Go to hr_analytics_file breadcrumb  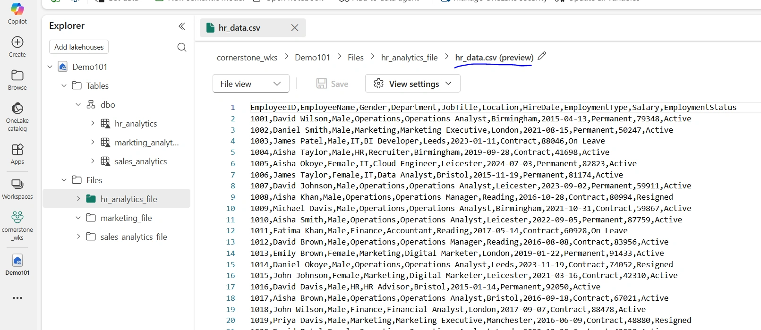tap(410, 58)
